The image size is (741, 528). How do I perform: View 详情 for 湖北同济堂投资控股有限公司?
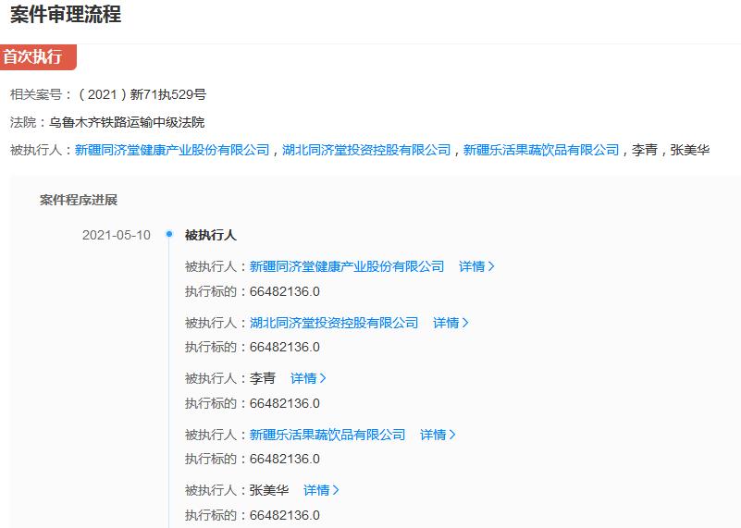click(451, 323)
